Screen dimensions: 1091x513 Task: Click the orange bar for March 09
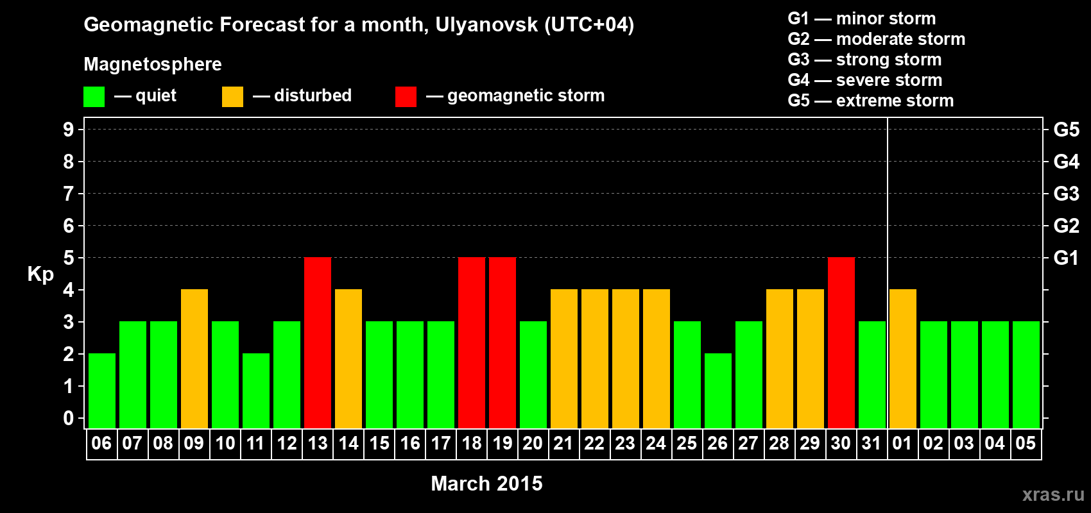[194, 359]
